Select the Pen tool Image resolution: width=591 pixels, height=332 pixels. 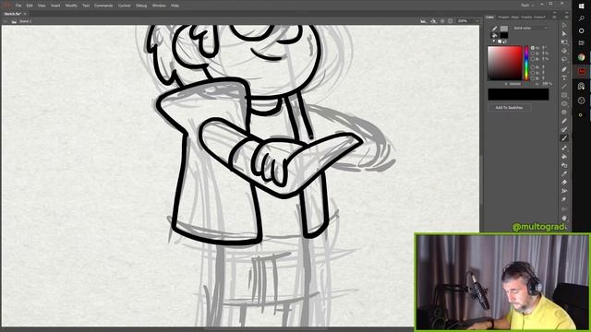pos(564,69)
